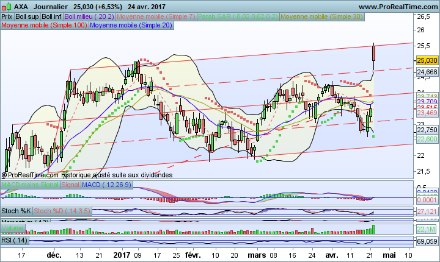Screen dimensions: 440x262
Task: Click the Stoch %D (14 3 5) label
Action: [x=62, y=211]
